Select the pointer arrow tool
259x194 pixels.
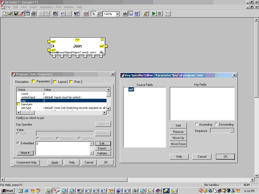pyautogui.click(x=94, y=14)
